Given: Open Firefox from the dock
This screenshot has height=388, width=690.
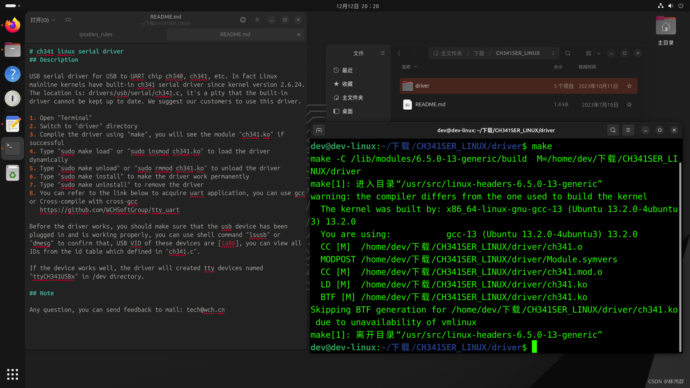Looking at the screenshot, I should coord(13,25).
